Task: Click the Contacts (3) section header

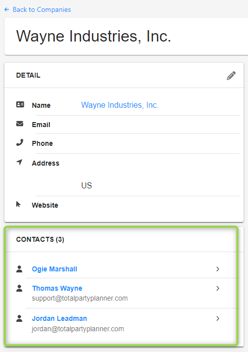Action: 40,239
